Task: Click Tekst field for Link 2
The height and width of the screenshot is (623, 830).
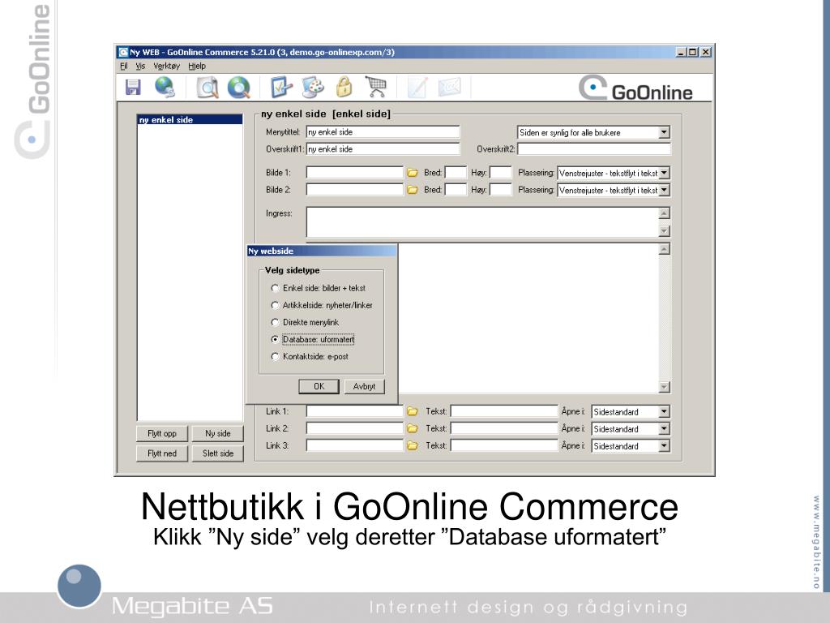Action: 504,428
